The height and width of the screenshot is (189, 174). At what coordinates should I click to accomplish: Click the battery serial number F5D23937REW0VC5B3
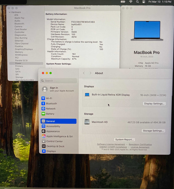click(83, 22)
